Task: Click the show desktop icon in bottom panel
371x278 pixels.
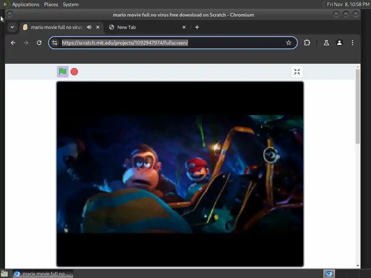Action: point(4,274)
